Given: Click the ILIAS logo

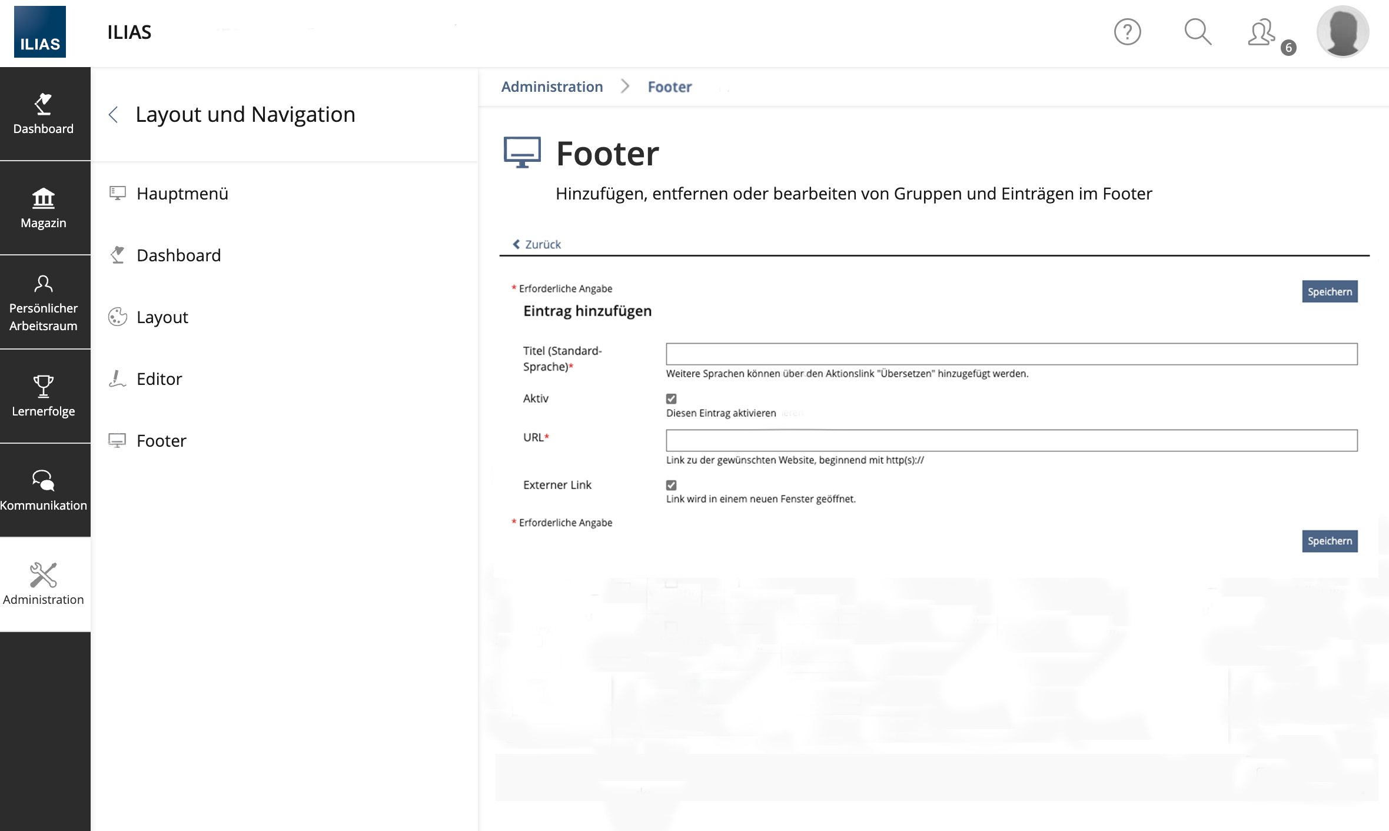Looking at the screenshot, I should pos(40,32).
